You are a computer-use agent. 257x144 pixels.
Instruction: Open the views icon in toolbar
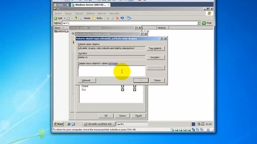(x=128, y=18)
